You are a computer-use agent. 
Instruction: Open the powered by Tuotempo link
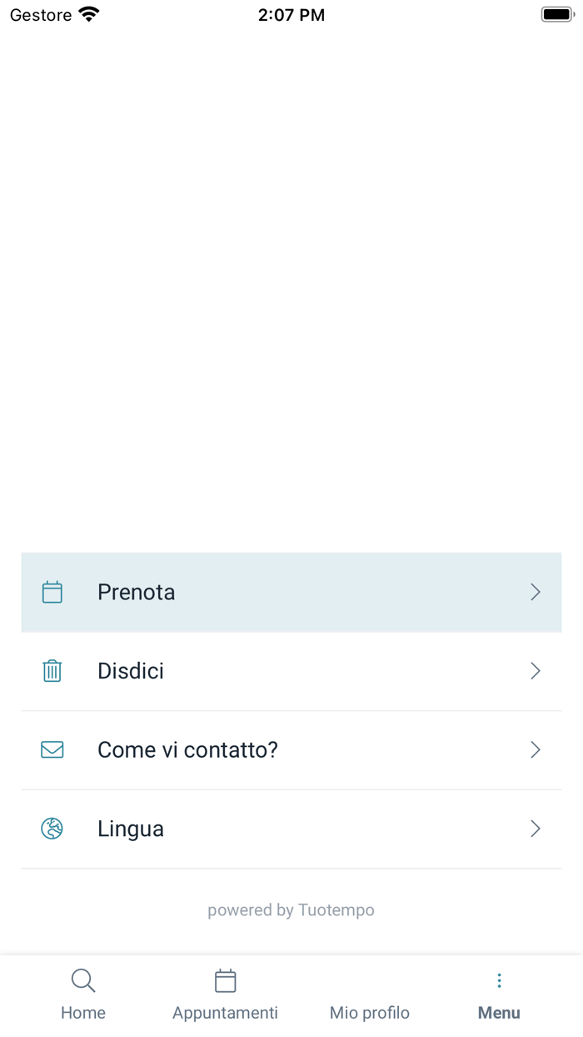291,910
